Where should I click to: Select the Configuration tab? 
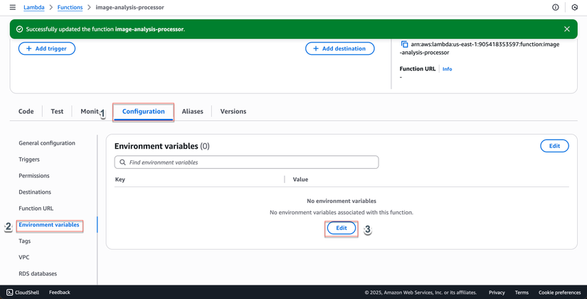tap(144, 112)
